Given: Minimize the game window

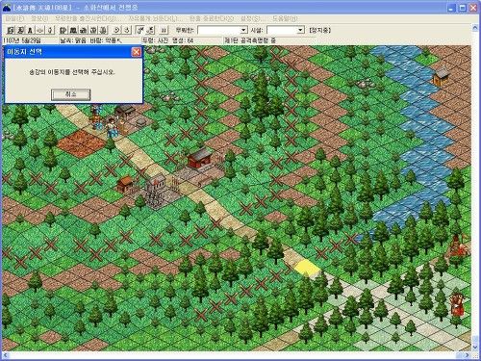Looking at the screenshot, I should click(452, 8).
